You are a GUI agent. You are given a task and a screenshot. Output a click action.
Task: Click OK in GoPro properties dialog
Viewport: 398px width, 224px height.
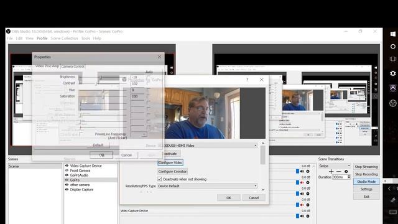point(228,198)
